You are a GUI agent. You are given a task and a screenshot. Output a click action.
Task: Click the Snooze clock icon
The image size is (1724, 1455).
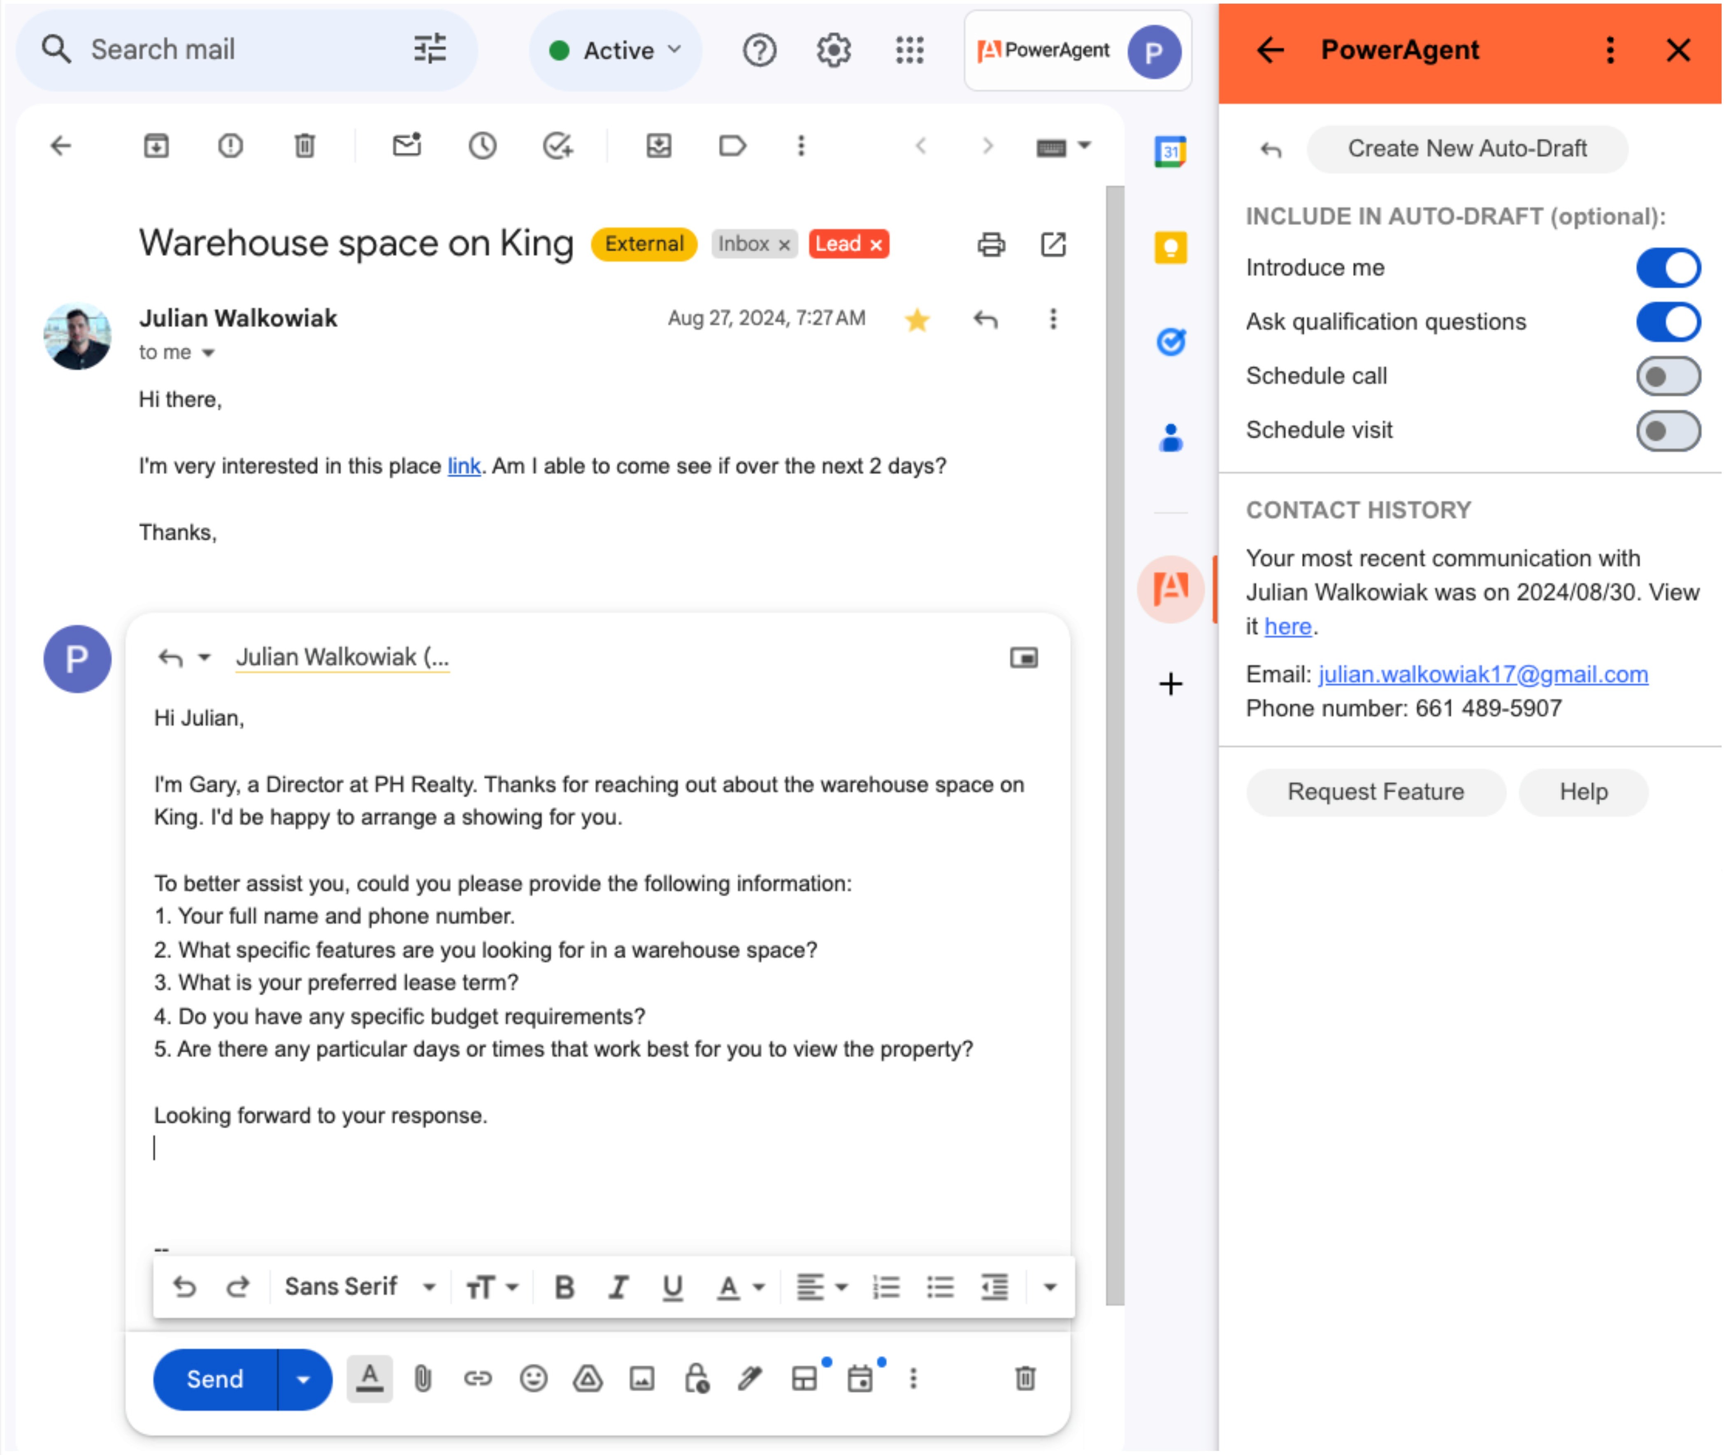click(x=482, y=146)
